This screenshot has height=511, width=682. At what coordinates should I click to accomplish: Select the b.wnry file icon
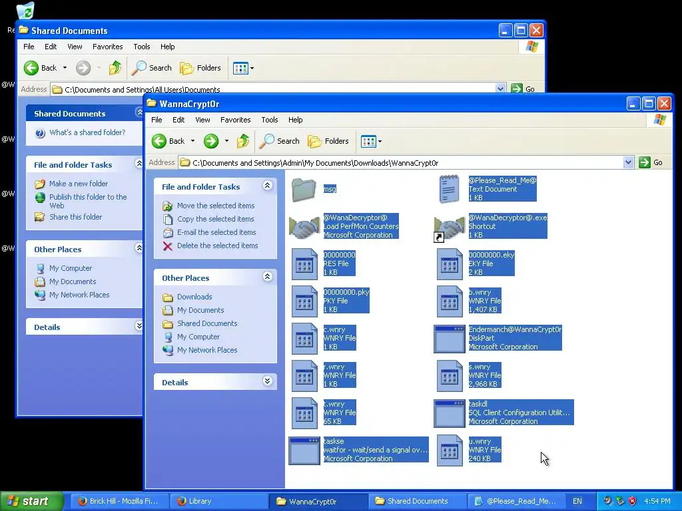click(450, 301)
